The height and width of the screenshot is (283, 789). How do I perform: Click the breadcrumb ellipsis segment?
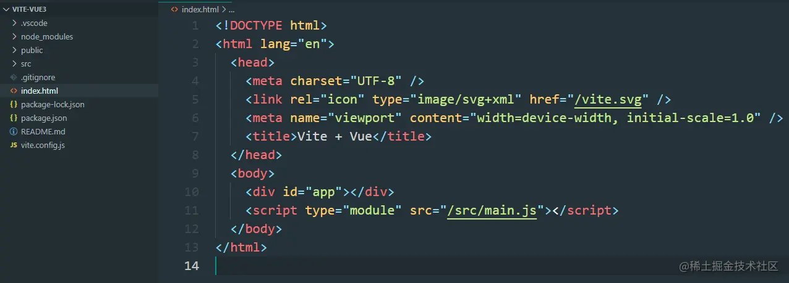tap(231, 9)
